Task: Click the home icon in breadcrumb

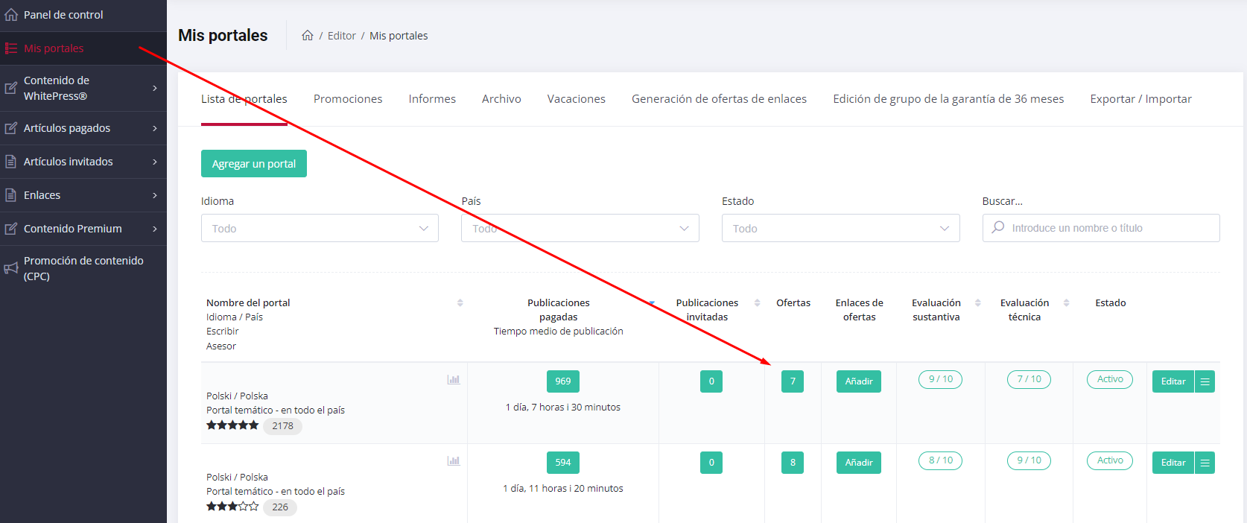Action: tap(307, 35)
